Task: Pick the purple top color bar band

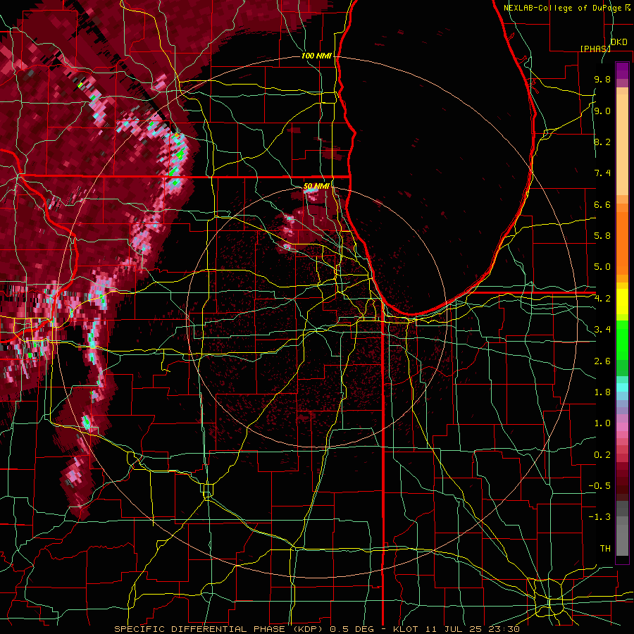Action: click(622, 70)
